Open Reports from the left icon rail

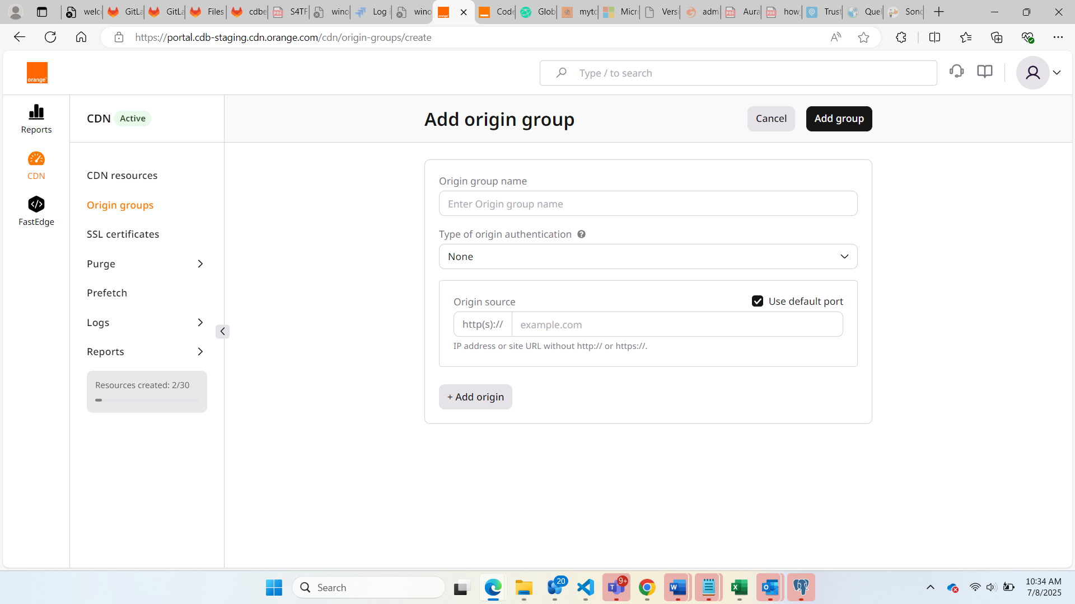coord(36,119)
